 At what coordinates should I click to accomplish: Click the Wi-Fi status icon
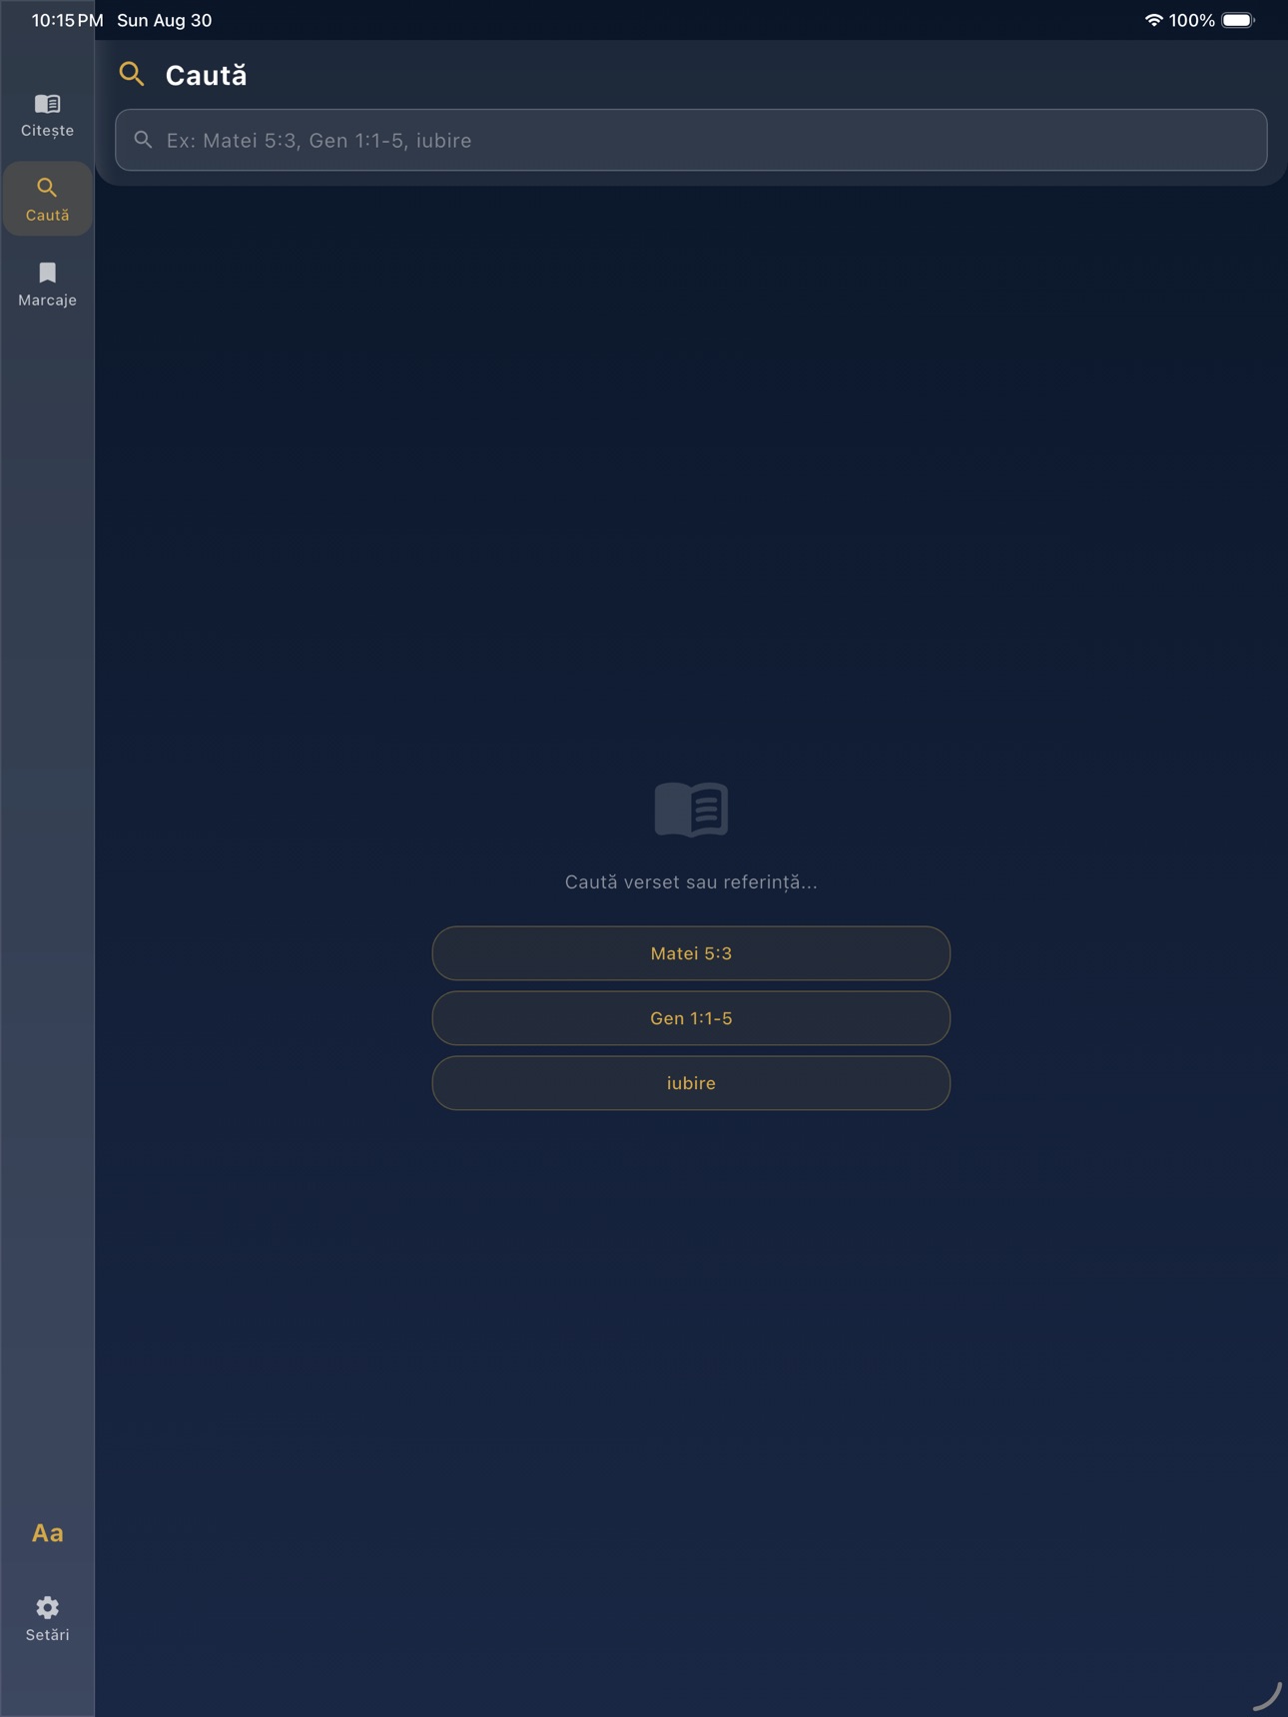coord(1153,20)
